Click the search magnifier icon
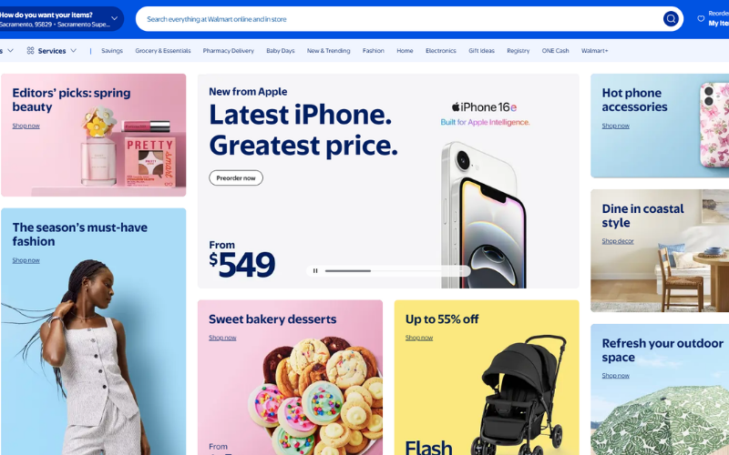The image size is (729, 455). click(671, 19)
